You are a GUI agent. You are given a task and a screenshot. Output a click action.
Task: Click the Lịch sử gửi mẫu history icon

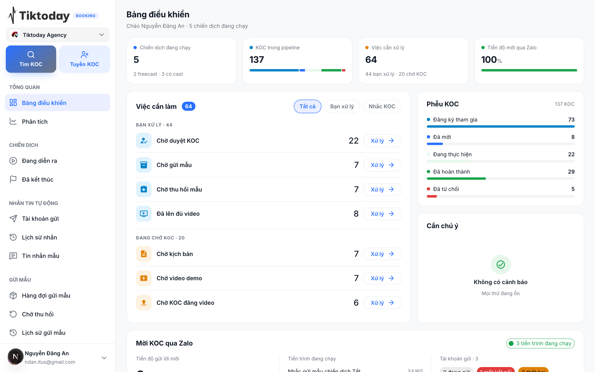13,333
